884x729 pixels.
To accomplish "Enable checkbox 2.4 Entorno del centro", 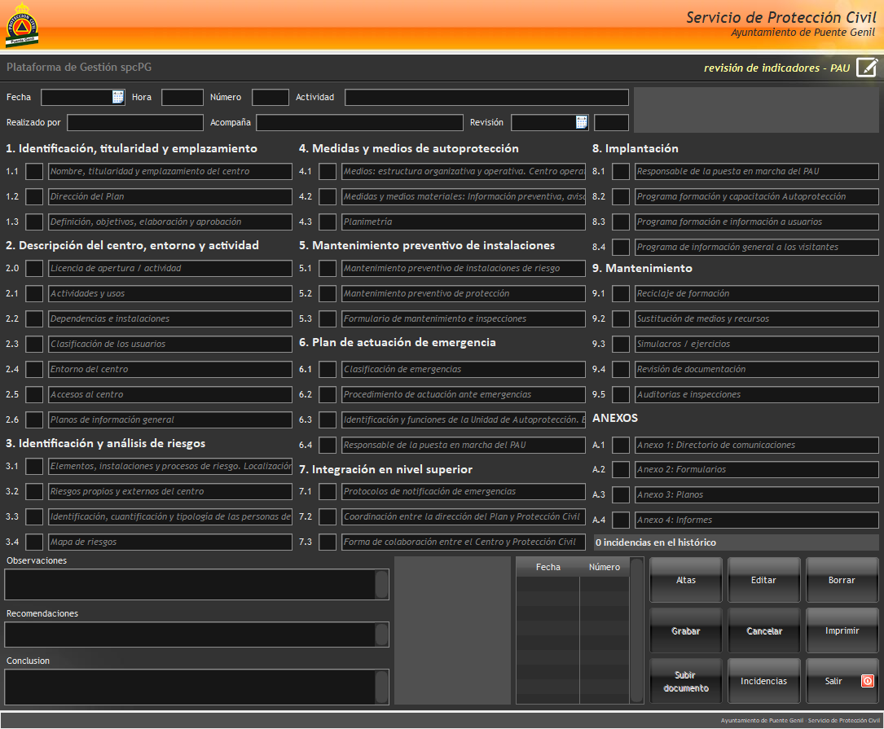I will [34, 369].
